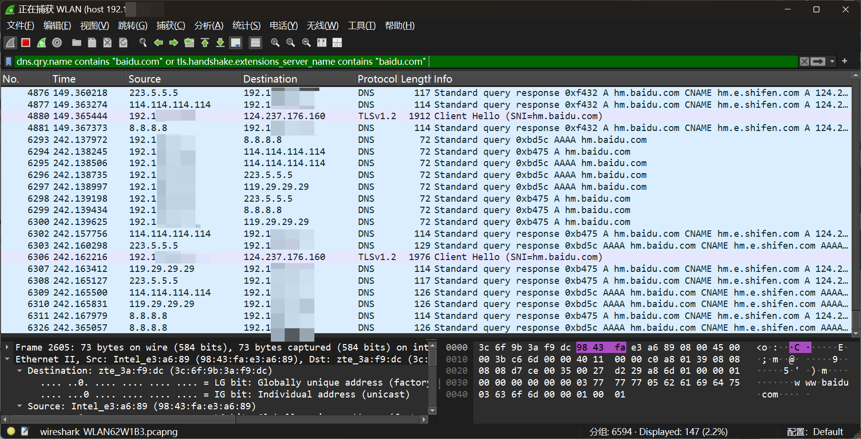Image resolution: width=861 pixels, height=439 pixels.
Task: Sort packets by the No. column
Action: click(x=25, y=79)
